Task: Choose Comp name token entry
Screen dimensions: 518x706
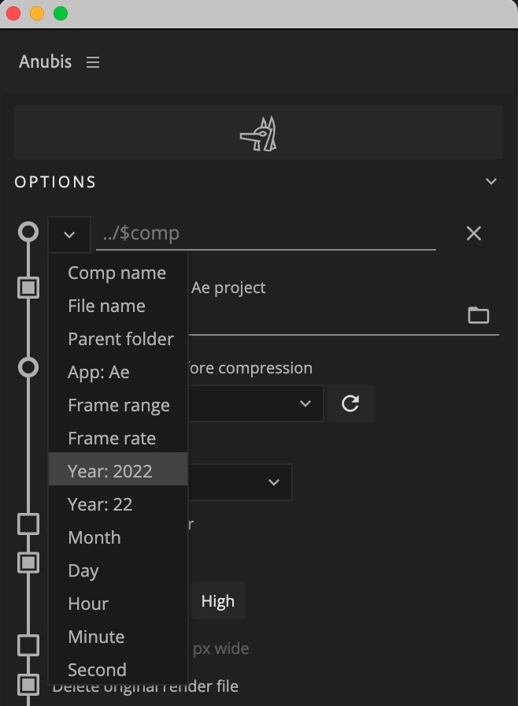Action: [118, 273]
